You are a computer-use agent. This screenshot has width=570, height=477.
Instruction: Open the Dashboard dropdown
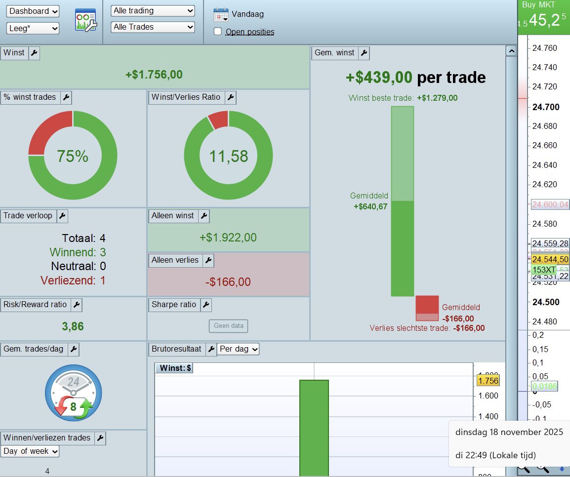pos(33,11)
